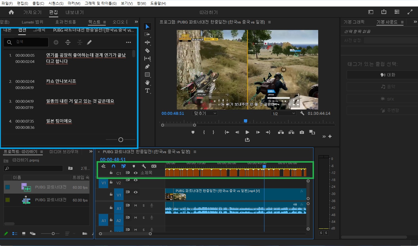Screen dimensions: 418x246
Task: Select the Pen tool
Action: pyautogui.click(x=147, y=66)
